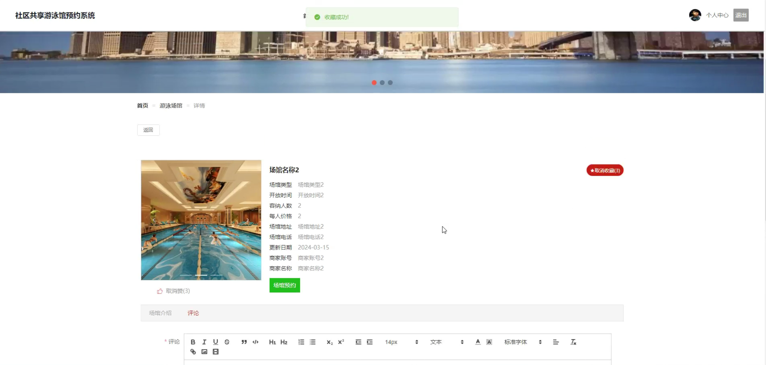Pick the text color A icon
Image resolution: width=766 pixels, height=365 pixels.
(478, 342)
